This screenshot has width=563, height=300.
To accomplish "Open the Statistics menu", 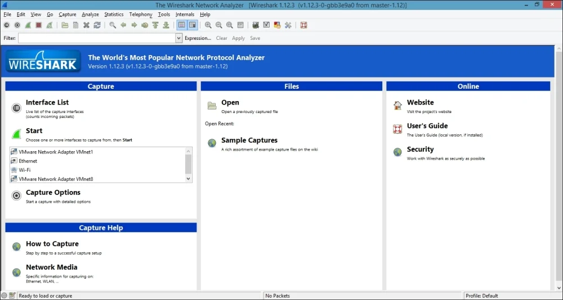I will coord(114,14).
